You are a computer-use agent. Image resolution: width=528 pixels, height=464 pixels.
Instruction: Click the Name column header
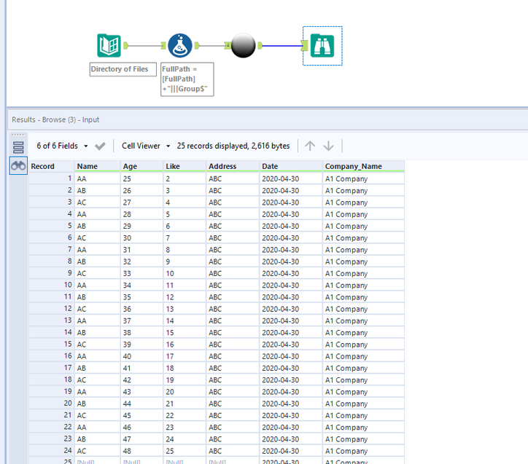88,166
